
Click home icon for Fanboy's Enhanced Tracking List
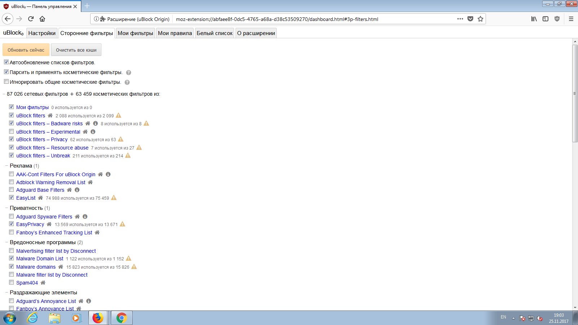97,233
